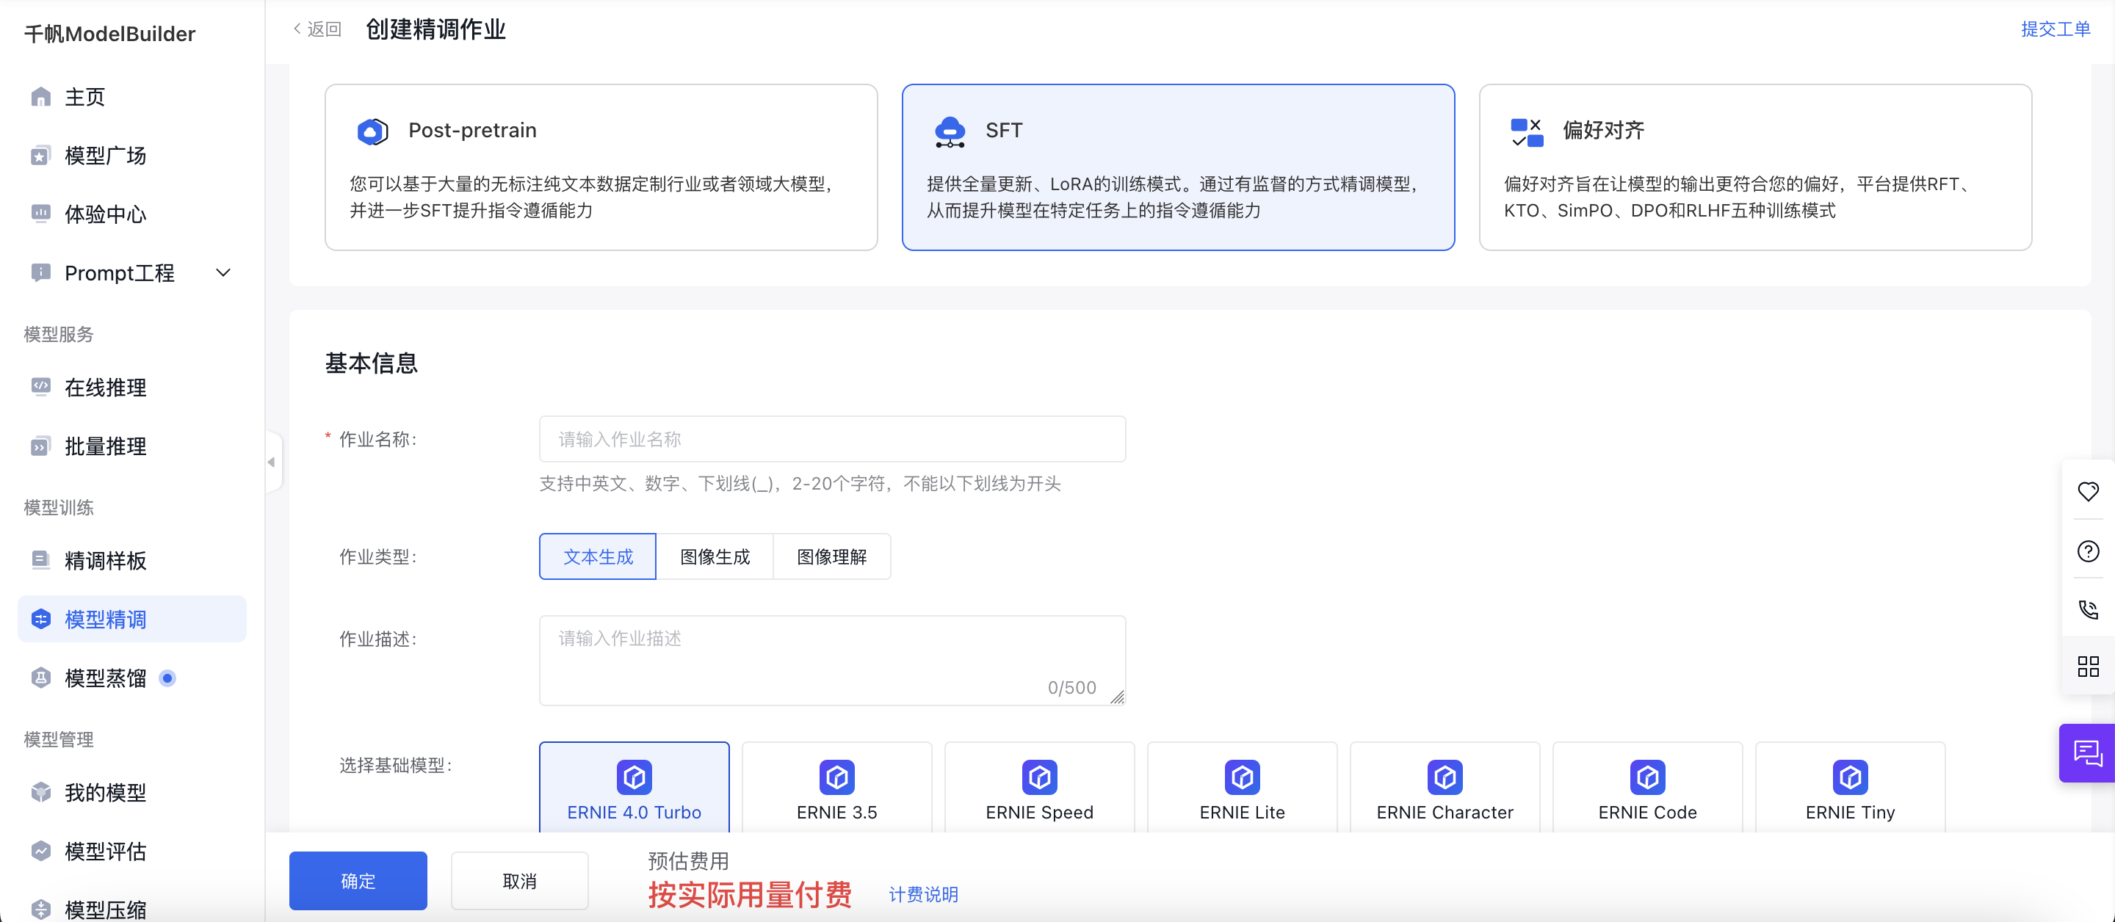This screenshot has height=922, width=2115.
Task: Click the 模型广场 star icon
Action: pos(40,155)
